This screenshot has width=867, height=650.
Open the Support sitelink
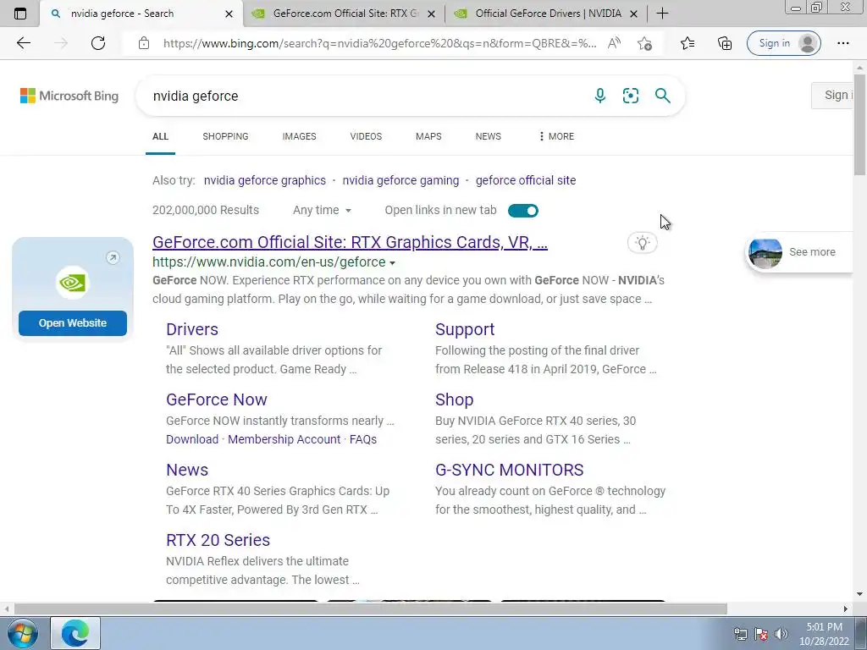click(465, 329)
